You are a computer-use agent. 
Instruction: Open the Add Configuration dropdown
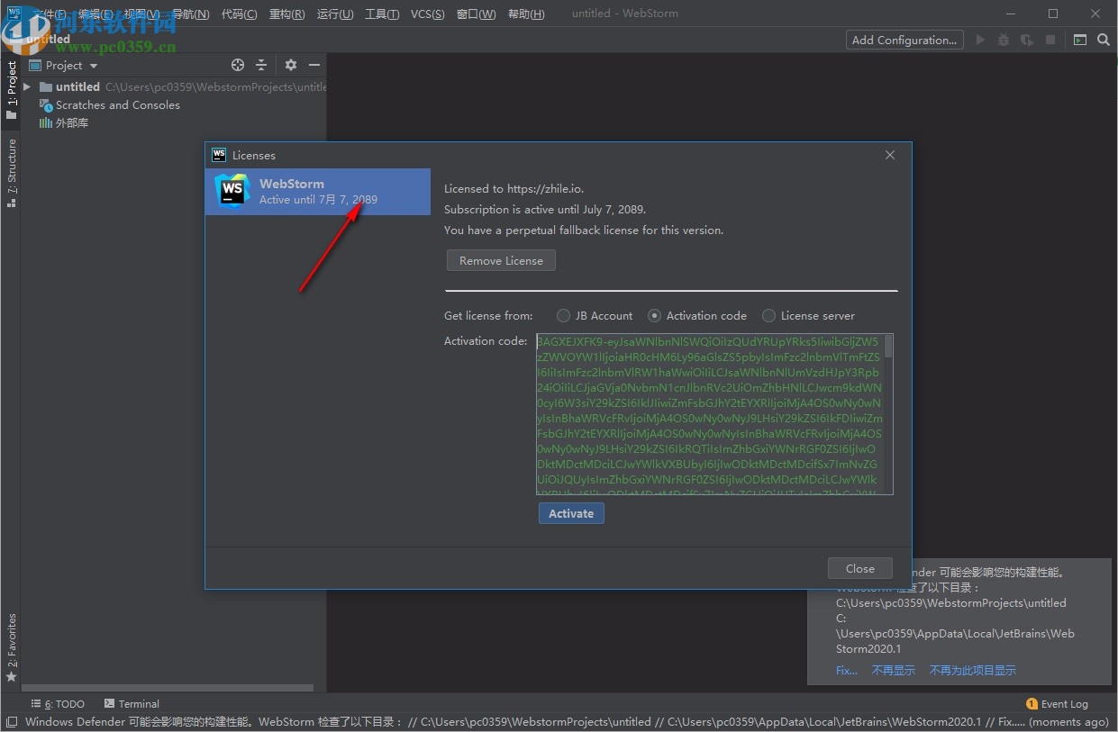coord(904,40)
